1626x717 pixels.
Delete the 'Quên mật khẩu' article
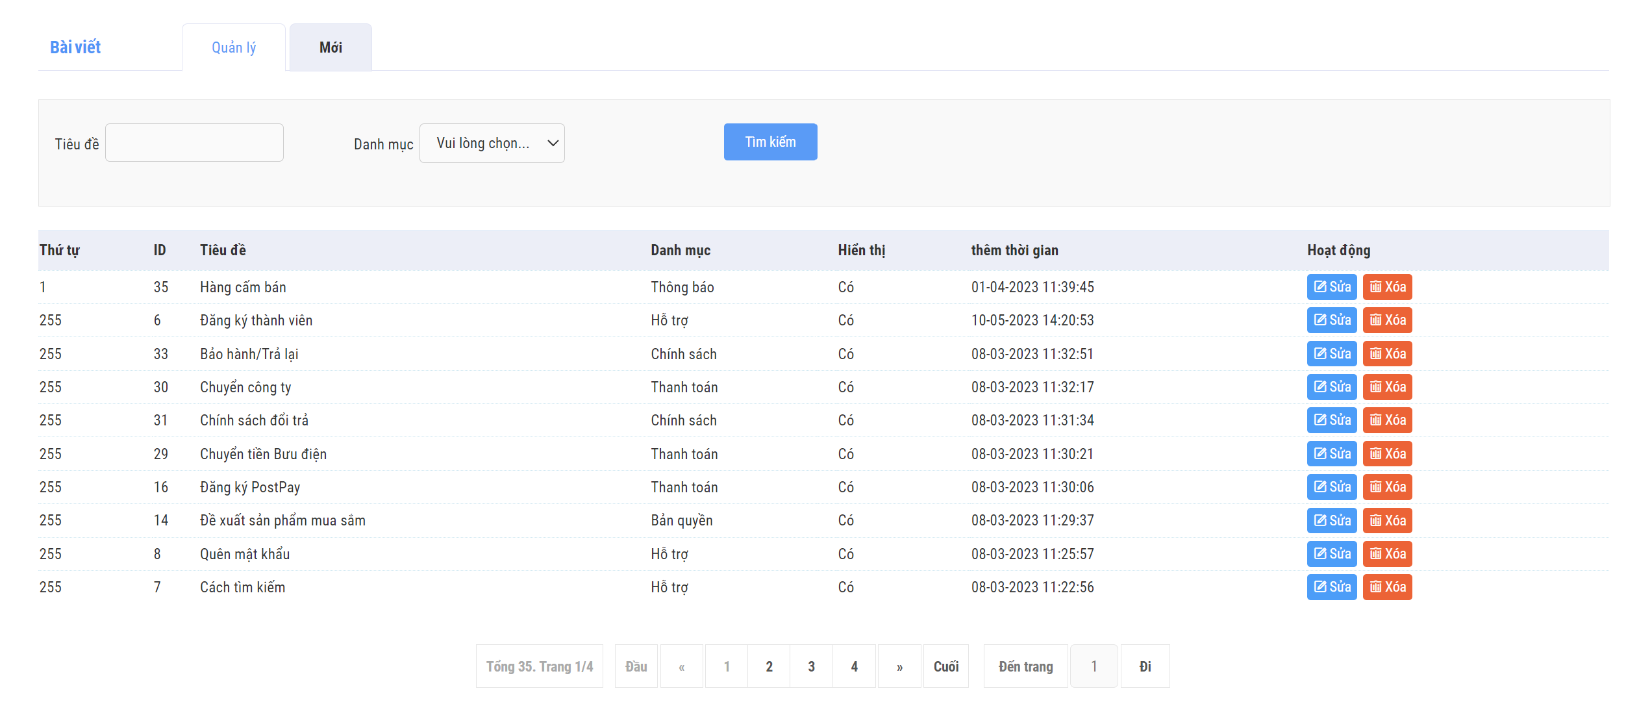click(1387, 554)
